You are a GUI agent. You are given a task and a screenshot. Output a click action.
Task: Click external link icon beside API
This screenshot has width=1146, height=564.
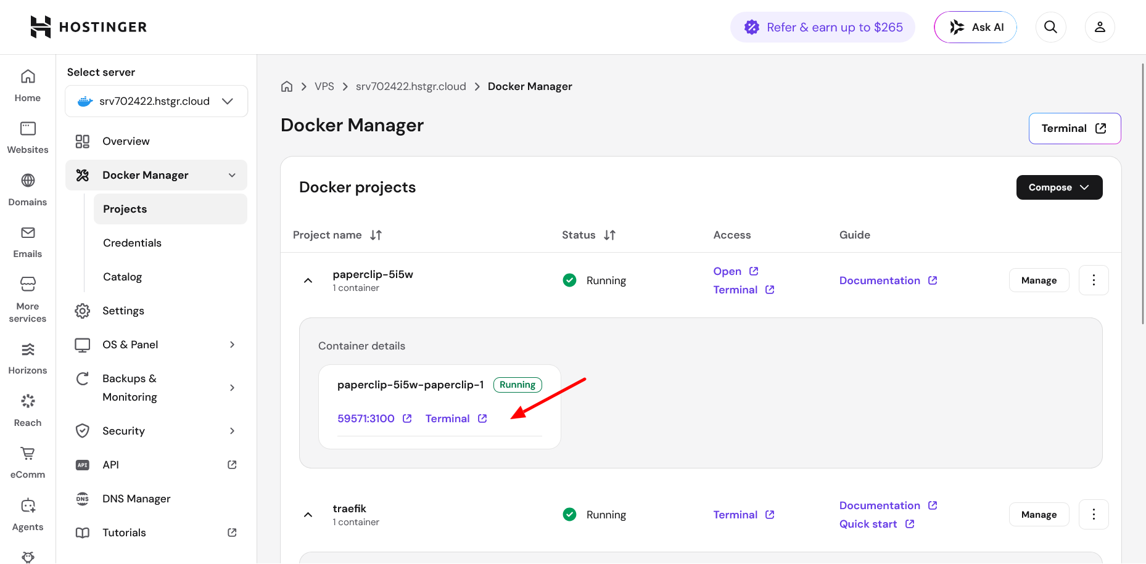[x=232, y=465]
